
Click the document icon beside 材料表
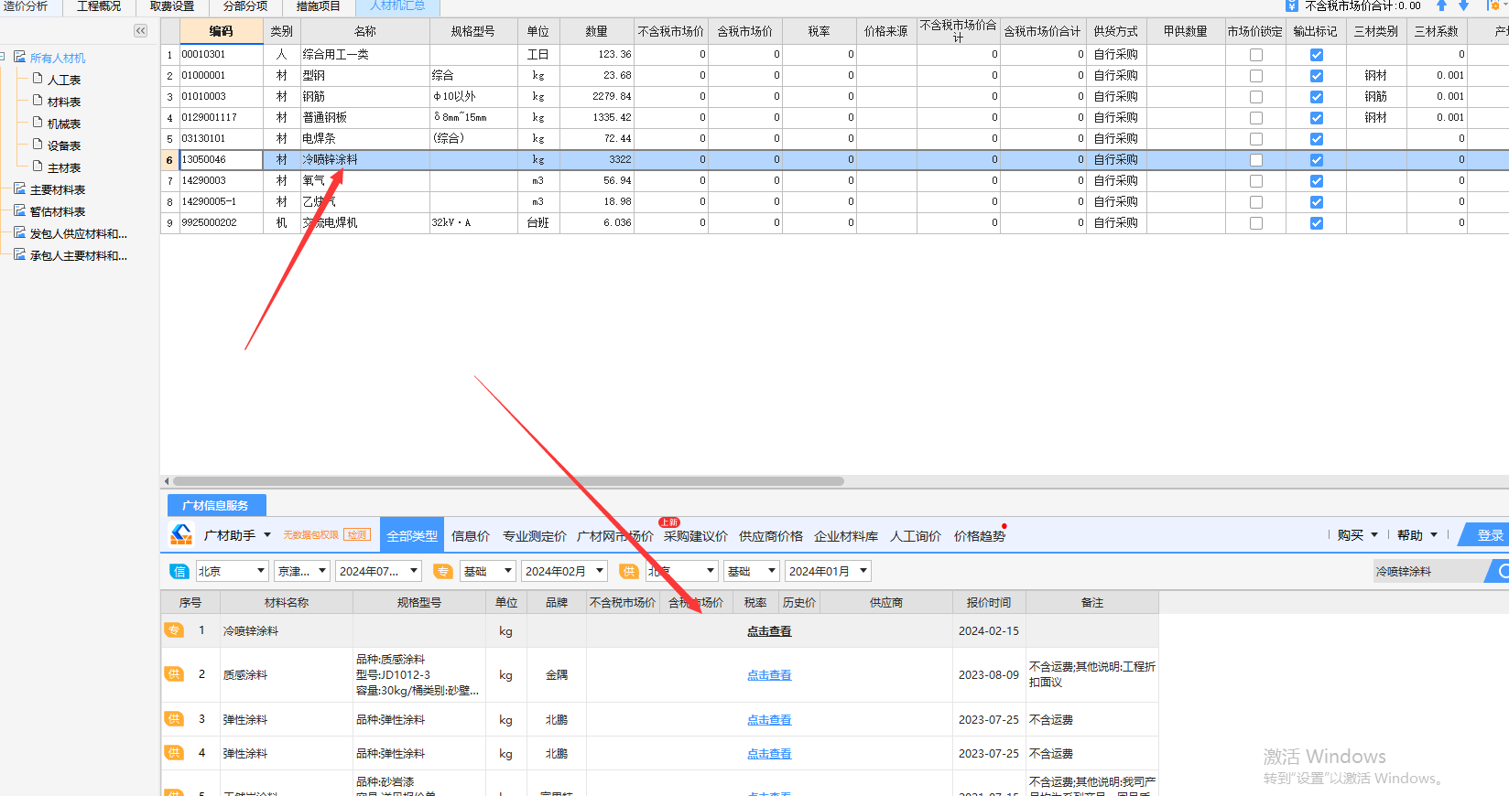click(x=38, y=101)
